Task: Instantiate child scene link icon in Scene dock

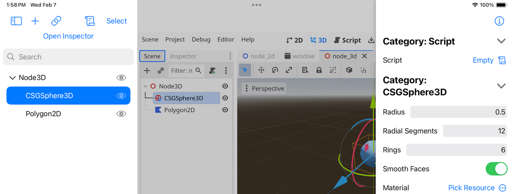Action: (x=161, y=71)
